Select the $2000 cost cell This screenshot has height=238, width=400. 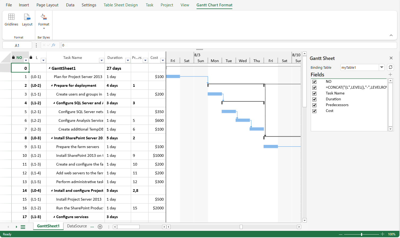(x=157, y=208)
